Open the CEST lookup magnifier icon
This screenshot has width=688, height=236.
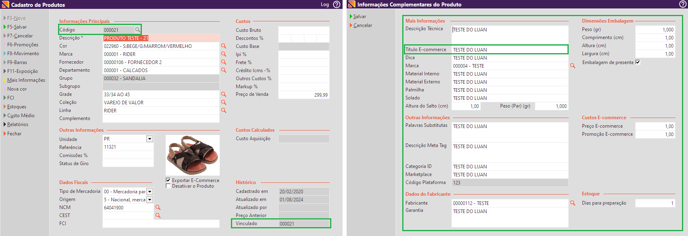coord(158,215)
